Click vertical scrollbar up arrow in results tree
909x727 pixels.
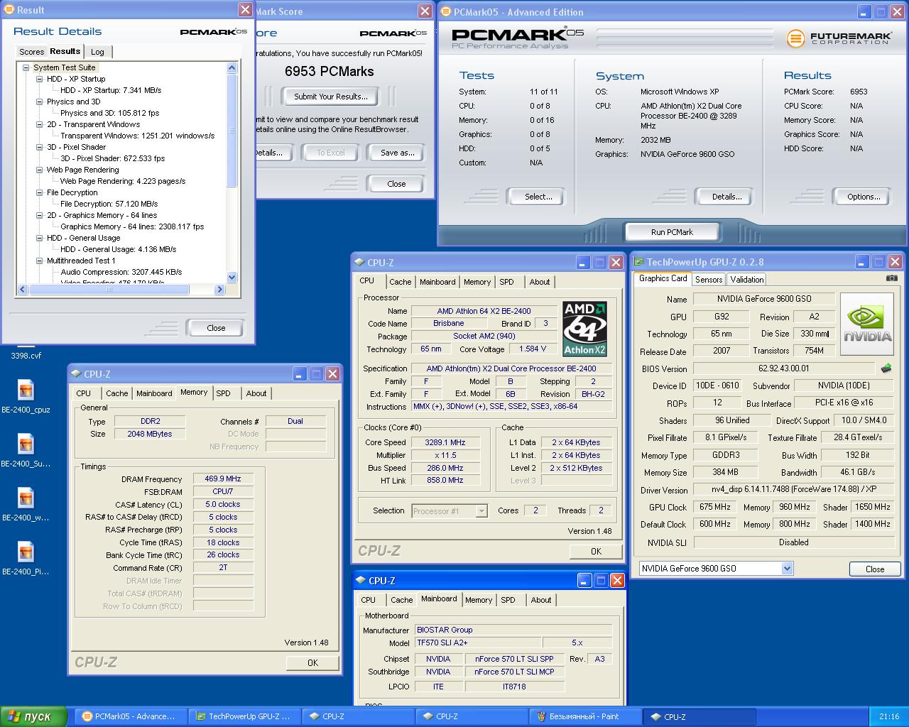pos(232,67)
